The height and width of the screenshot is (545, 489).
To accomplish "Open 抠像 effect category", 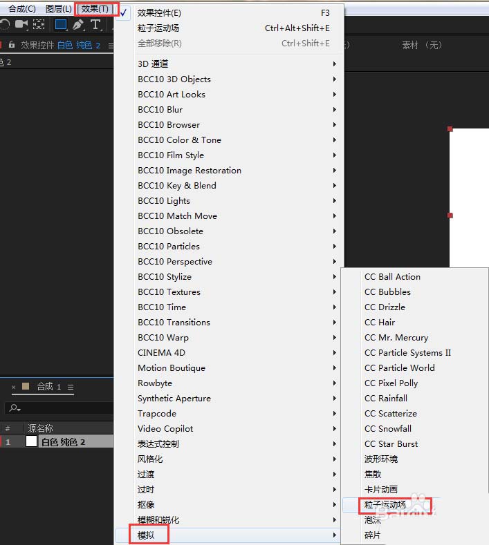I will pos(230,505).
